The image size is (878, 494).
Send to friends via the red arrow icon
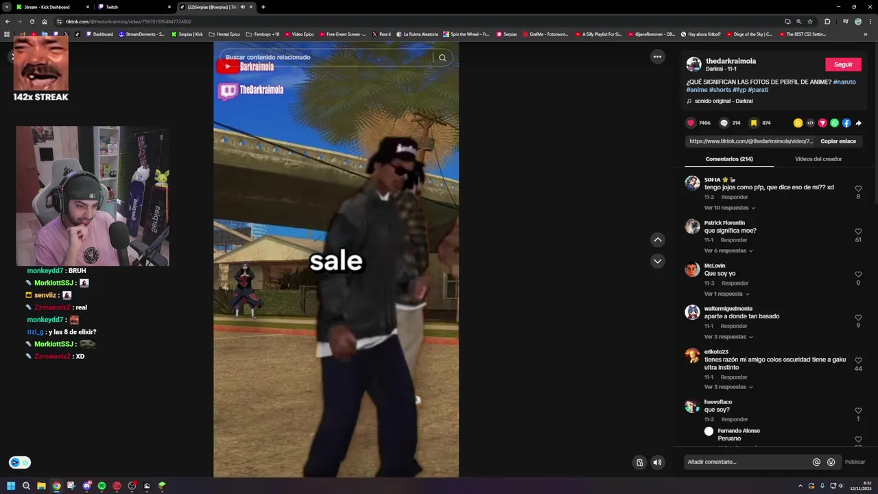coord(822,123)
